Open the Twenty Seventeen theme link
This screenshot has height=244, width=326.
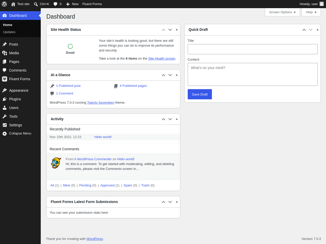click(101, 103)
